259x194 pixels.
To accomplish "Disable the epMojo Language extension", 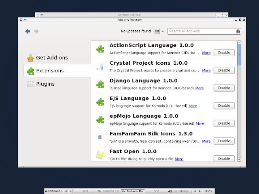I will (224, 123).
